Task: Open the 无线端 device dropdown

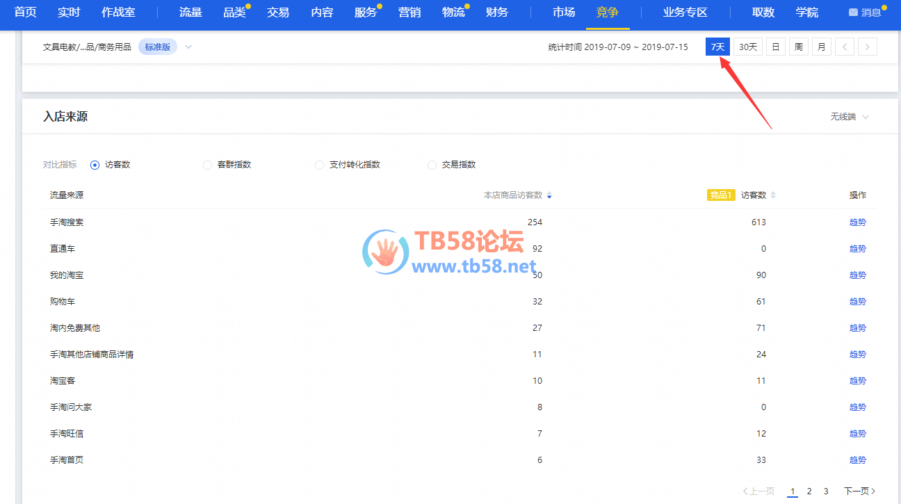Action: coord(850,117)
